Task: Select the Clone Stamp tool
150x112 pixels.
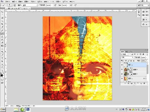Action: [2, 37]
